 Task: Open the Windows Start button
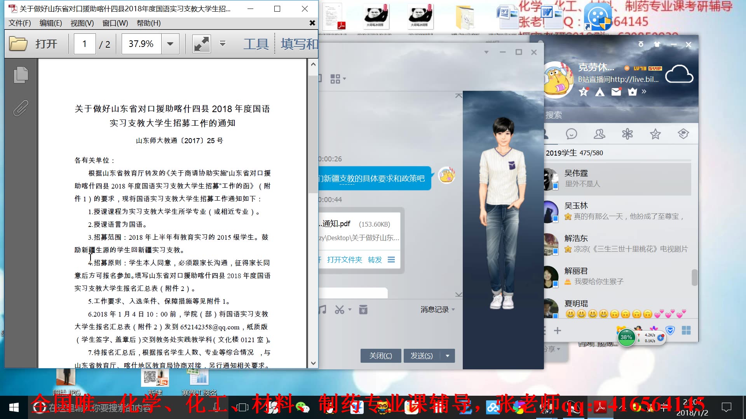(14, 407)
